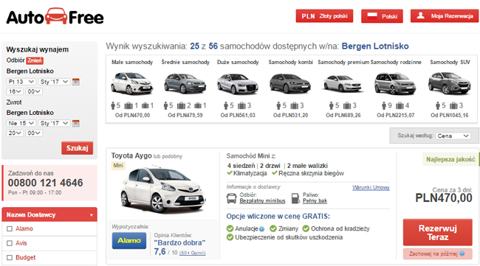480x266 pixels.
Task: Click the Alamo supplier logo
Action: [129, 241]
